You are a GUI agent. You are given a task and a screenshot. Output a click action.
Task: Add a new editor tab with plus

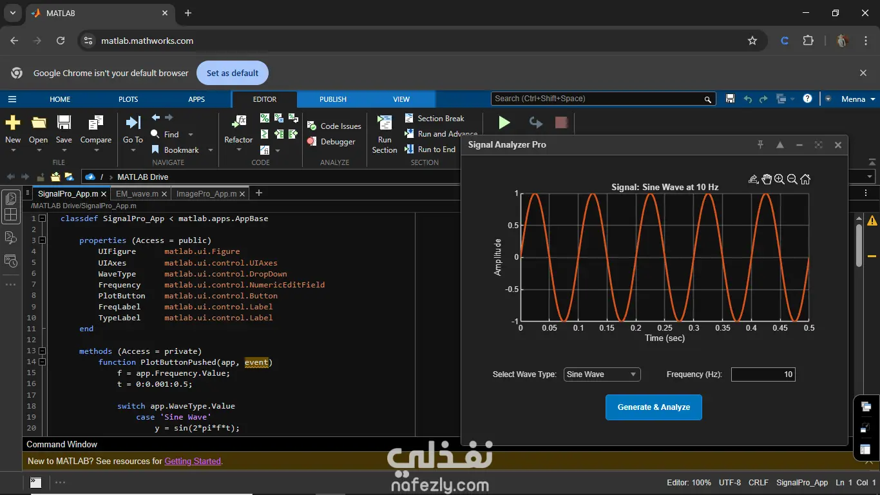[259, 193]
